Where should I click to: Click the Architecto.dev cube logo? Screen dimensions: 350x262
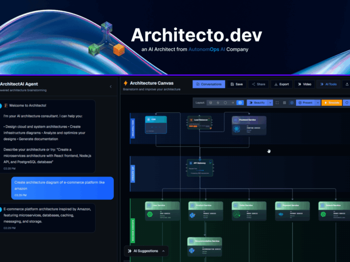[x=106, y=39]
